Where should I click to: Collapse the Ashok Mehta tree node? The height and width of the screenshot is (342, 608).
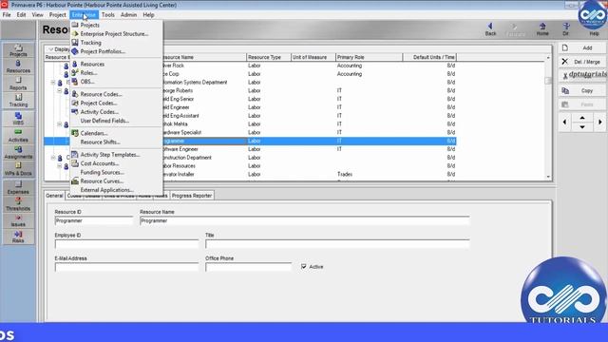pyautogui.click(x=59, y=124)
